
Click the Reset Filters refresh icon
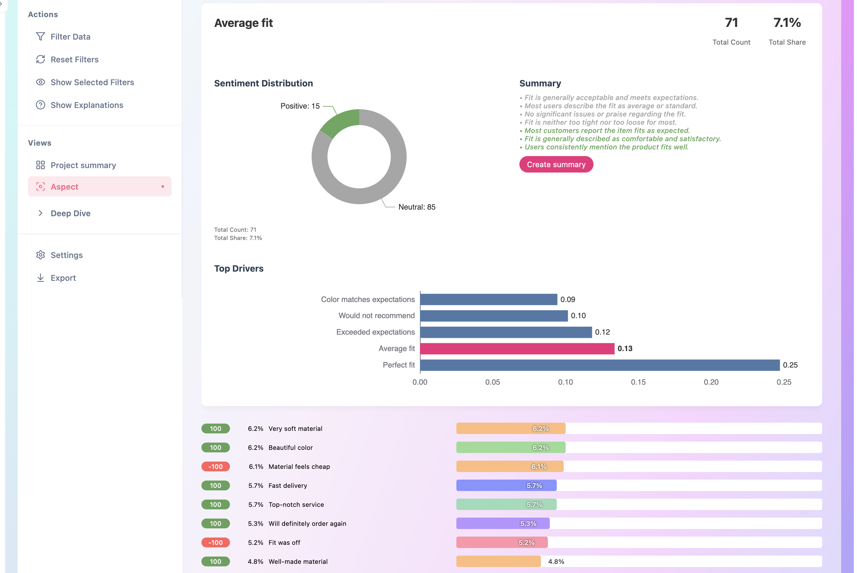[41, 59]
